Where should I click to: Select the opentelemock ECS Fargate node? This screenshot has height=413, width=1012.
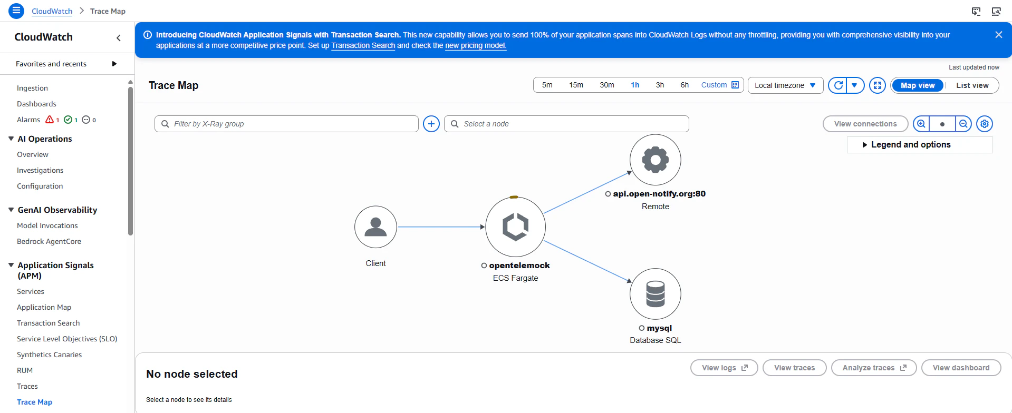point(515,227)
